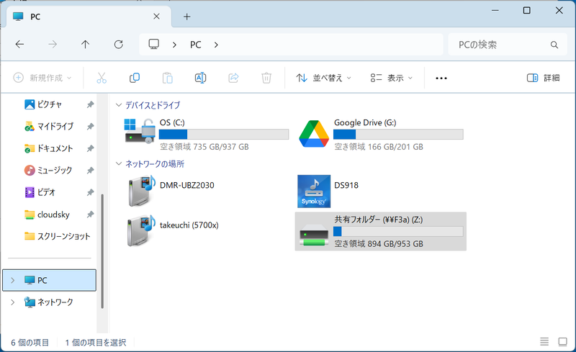
Task: Unpin ピクチャ using its pin icon
Action: click(x=90, y=104)
